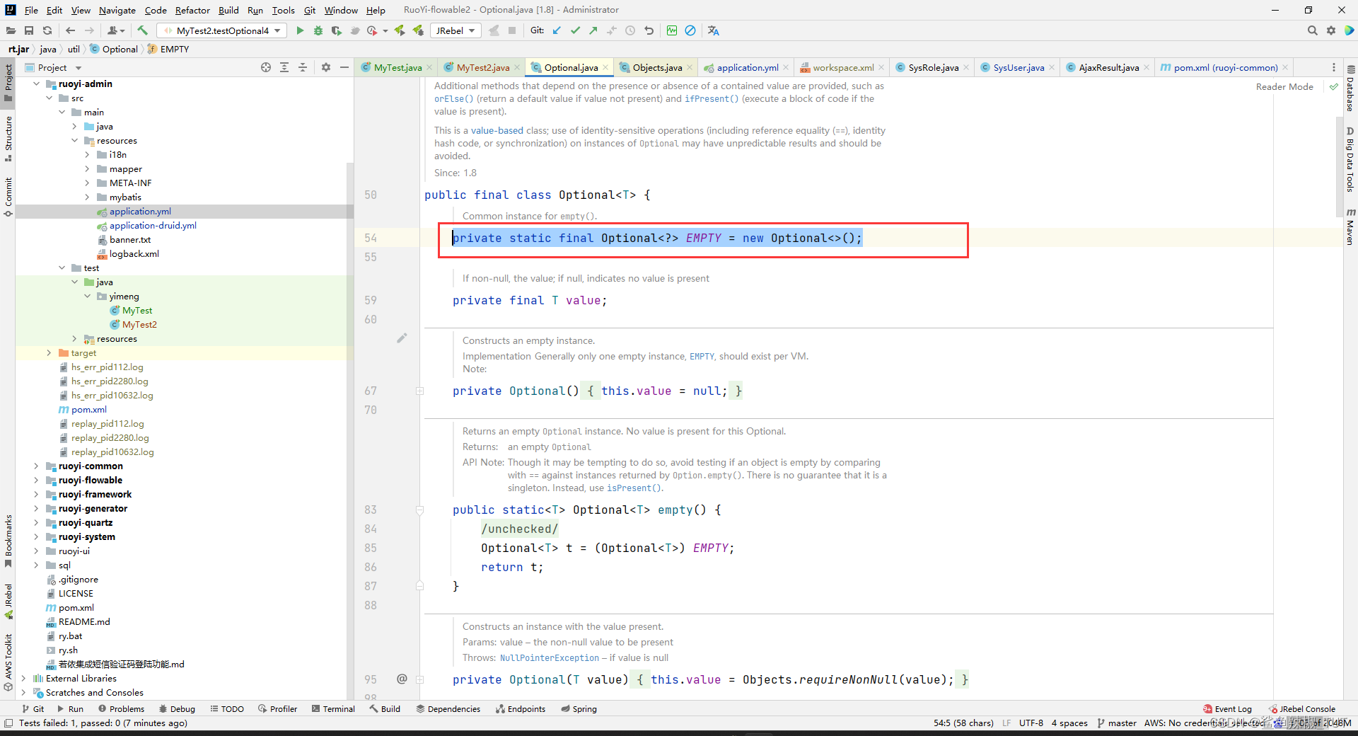Expand External Libraries node
This screenshot has height=736, width=1358.
click(23, 678)
